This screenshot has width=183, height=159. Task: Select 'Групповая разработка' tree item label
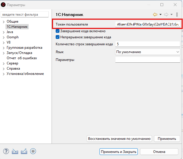tap(24, 48)
